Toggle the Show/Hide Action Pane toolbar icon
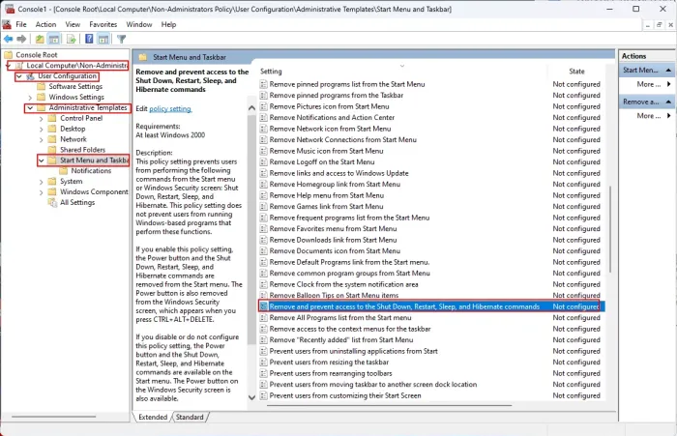The width and height of the screenshot is (677, 436). (x=103, y=40)
